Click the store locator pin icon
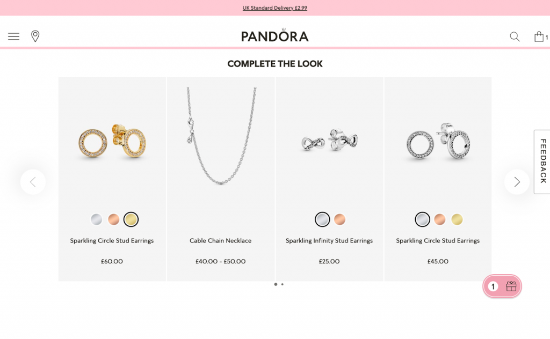This screenshot has width=550, height=339. click(x=35, y=36)
